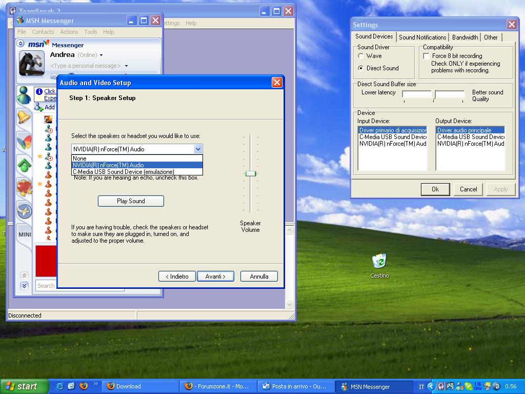The image size is (525, 394).
Task: Click Cancel in the Settings dialog
Action: click(x=468, y=189)
